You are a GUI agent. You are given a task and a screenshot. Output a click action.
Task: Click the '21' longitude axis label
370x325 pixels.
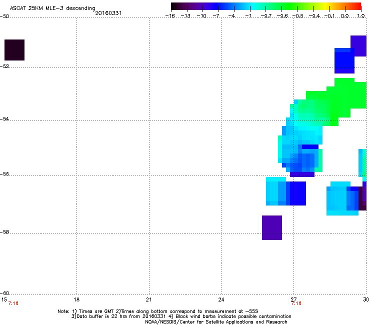pos(148,299)
